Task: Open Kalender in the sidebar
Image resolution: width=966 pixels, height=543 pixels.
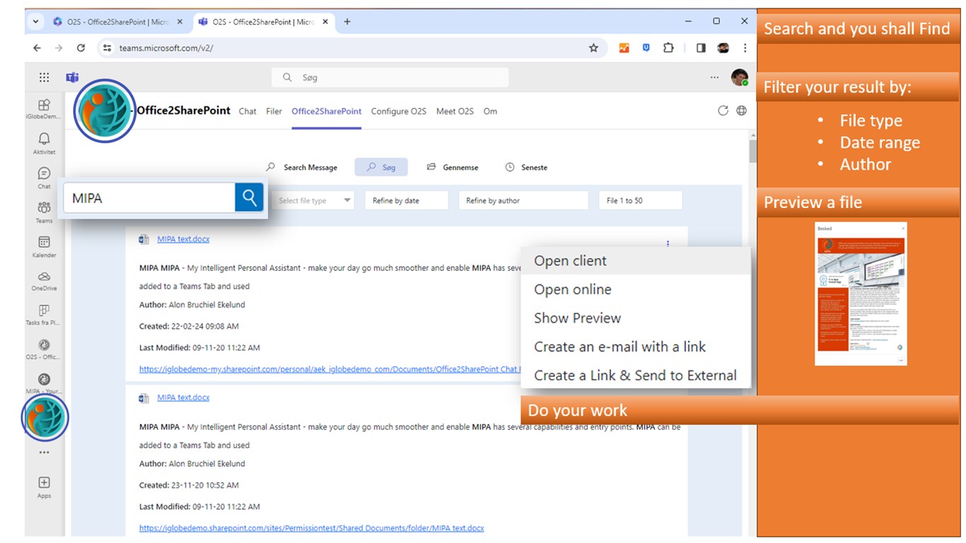Action: coord(44,246)
